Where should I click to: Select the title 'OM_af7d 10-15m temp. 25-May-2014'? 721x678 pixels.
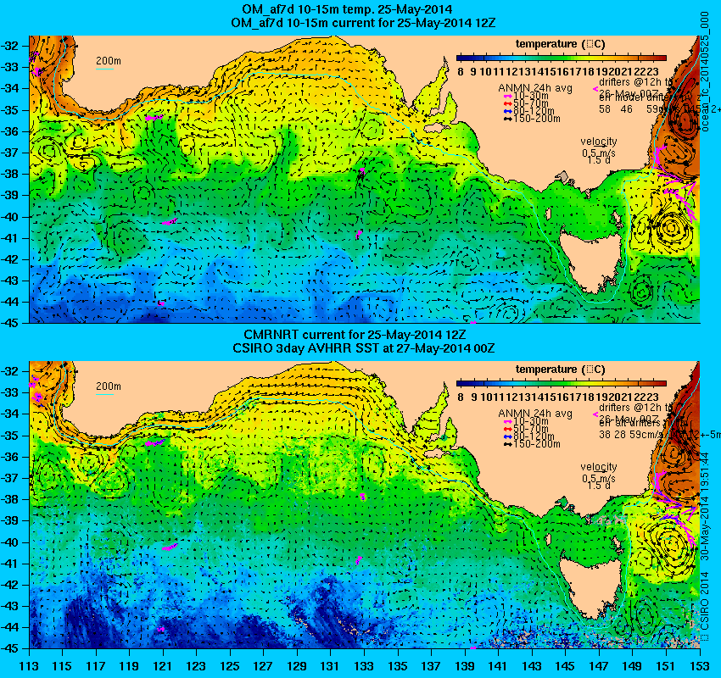tap(347, 9)
